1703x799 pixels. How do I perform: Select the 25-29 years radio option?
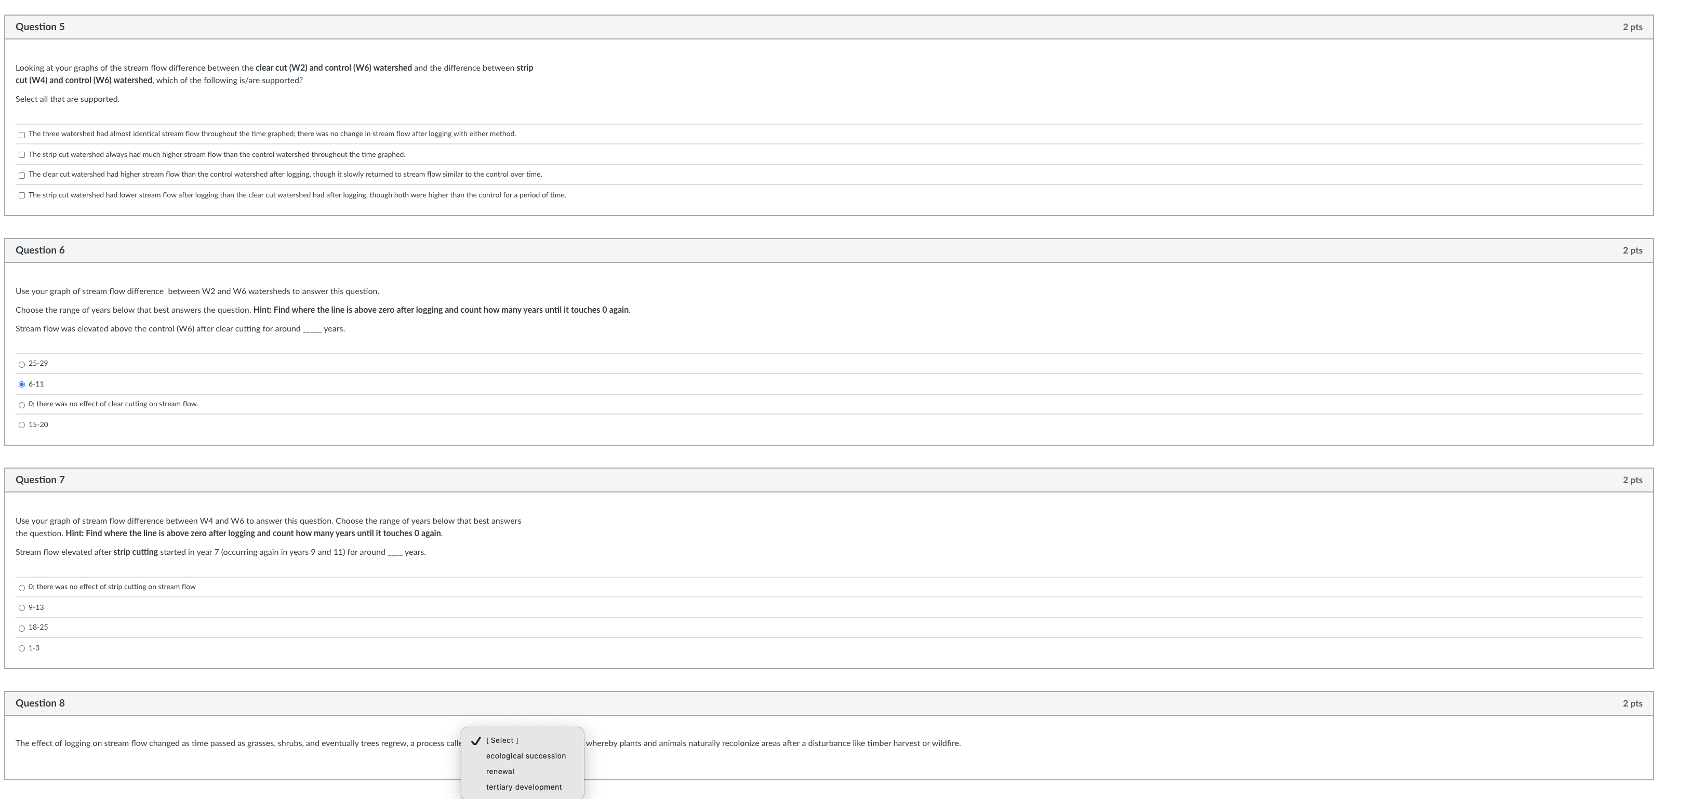click(x=22, y=364)
